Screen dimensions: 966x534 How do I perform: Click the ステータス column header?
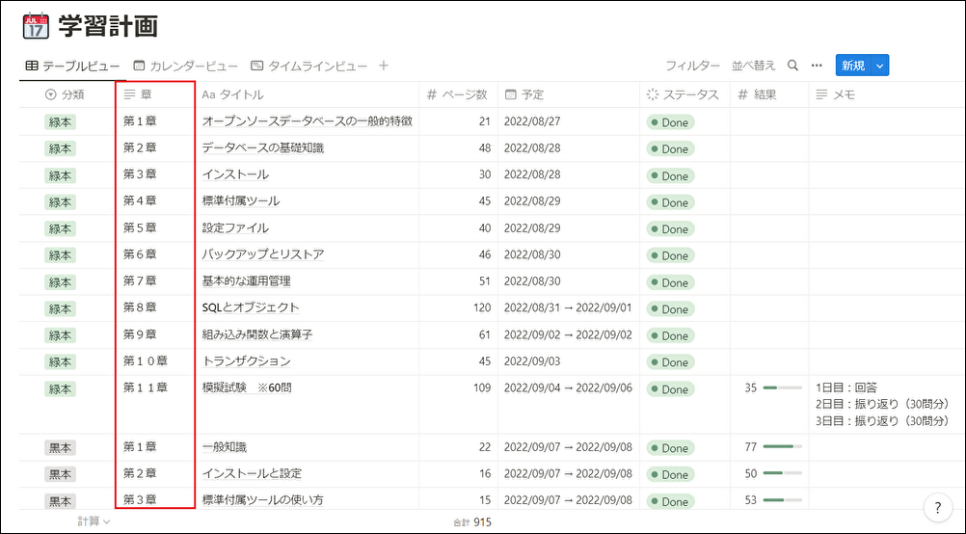tap(684, 94)
